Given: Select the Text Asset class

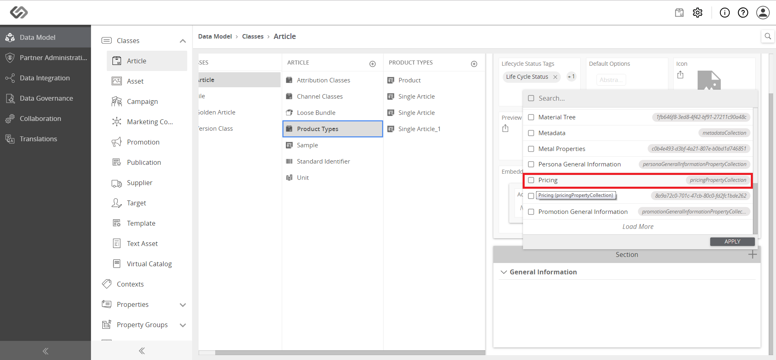Looking at the screenshot, I should click(x=147, y=244).
